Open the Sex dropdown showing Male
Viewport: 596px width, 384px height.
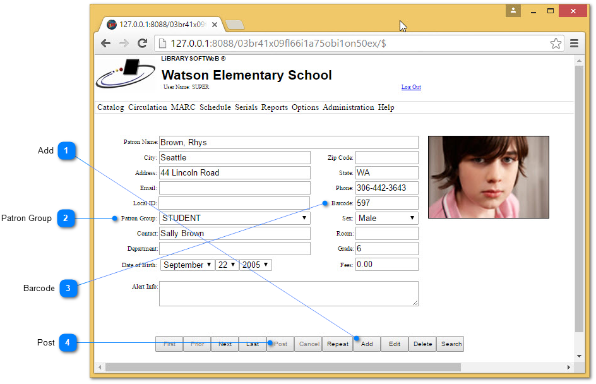click(x=386, y=218)
